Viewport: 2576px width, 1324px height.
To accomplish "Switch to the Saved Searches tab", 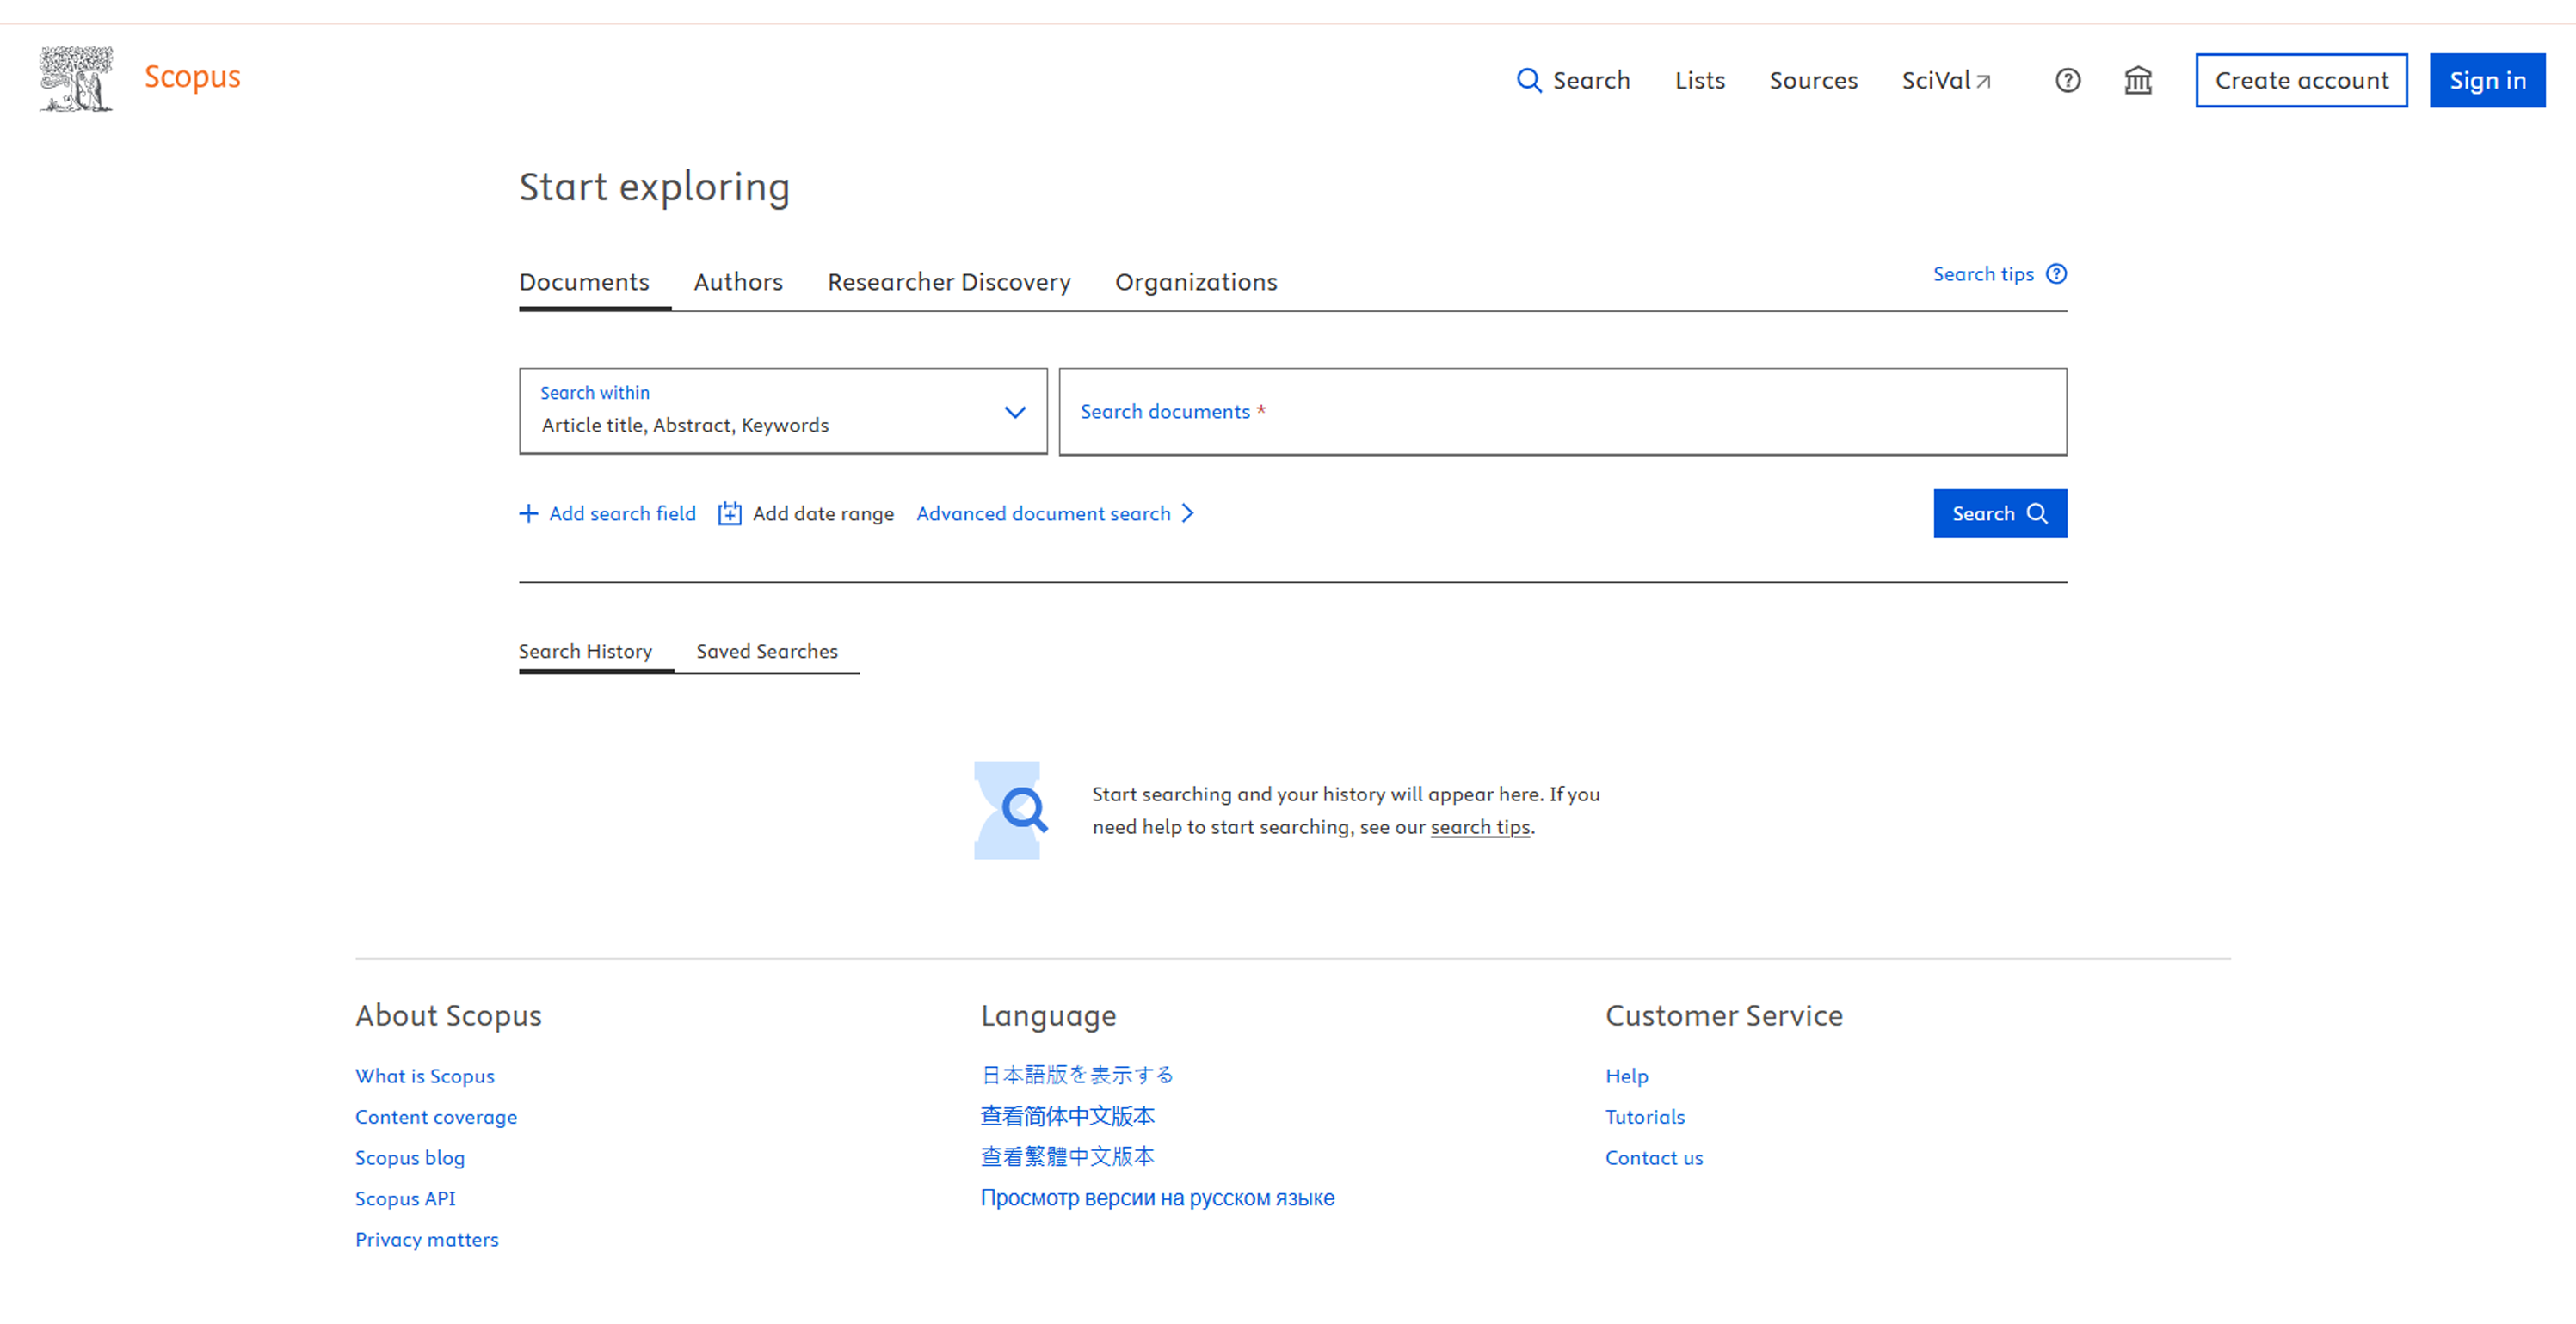I will (x=766, y=651).
